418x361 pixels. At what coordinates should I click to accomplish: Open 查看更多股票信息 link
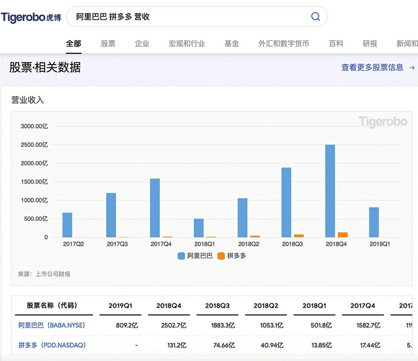(372, 67)
